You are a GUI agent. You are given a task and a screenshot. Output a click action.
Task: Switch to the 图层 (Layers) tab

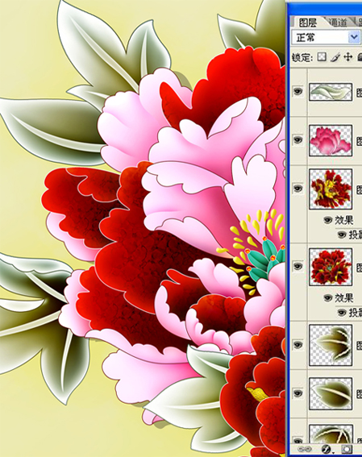click(x=307, y=23)
